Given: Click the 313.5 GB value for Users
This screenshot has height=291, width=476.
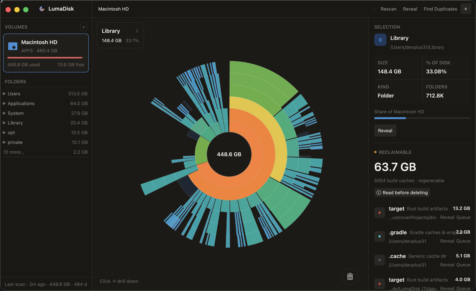Looking at the screenshot, I should coord(78,93).
